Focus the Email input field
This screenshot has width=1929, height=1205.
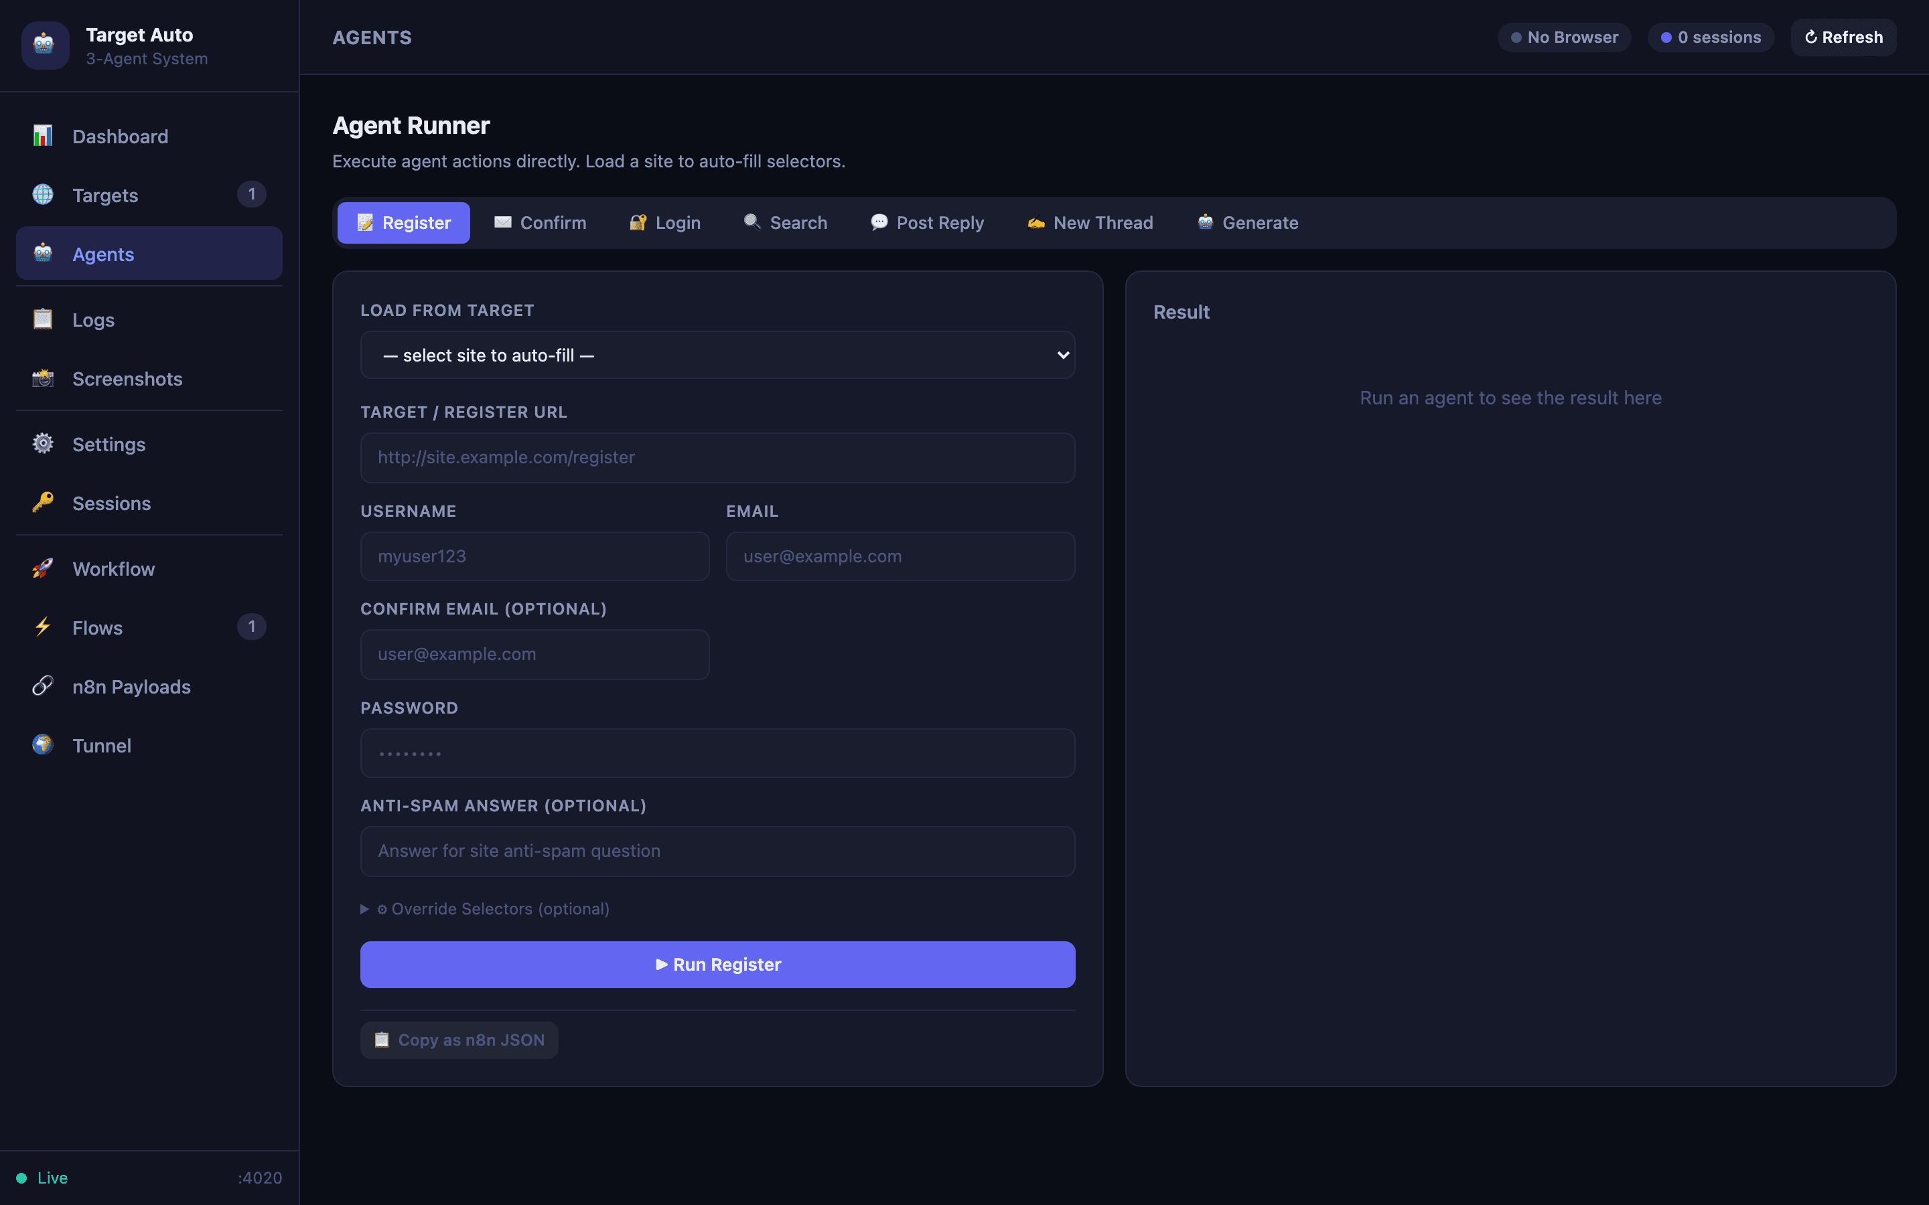pyautogui.click(x=901, y=556)
